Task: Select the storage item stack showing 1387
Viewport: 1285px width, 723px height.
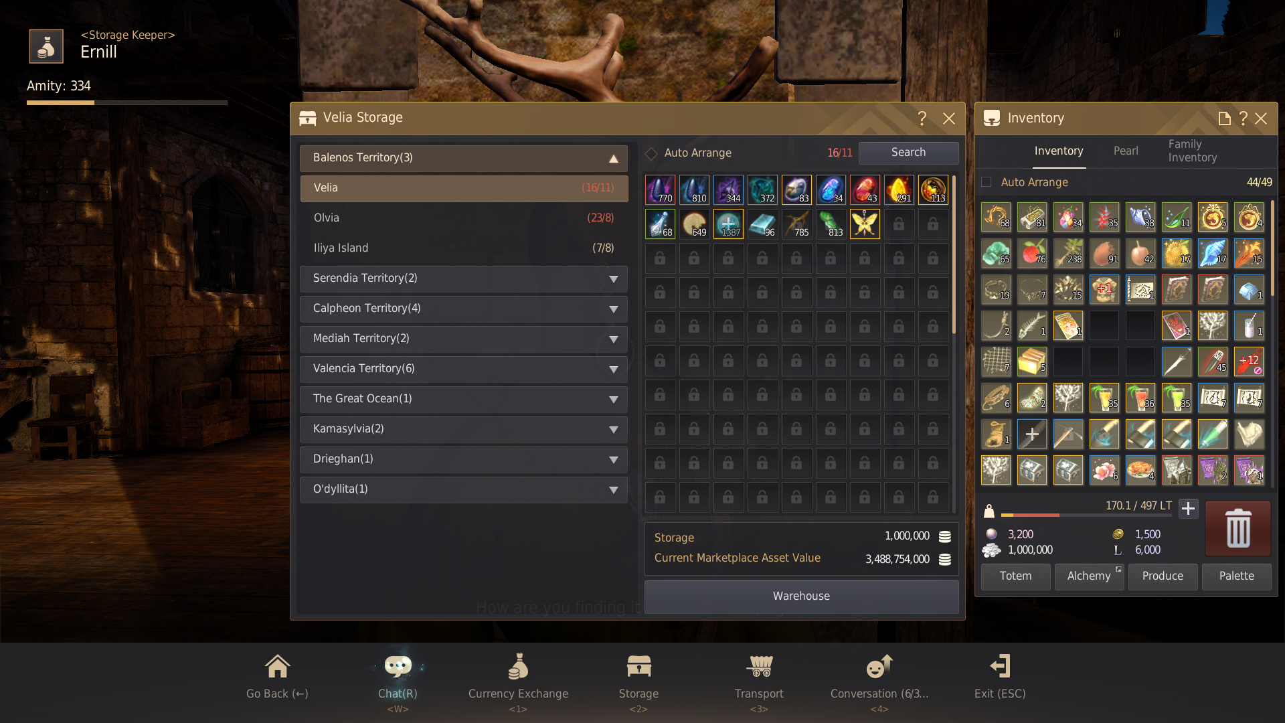Action: click(728, 224)
